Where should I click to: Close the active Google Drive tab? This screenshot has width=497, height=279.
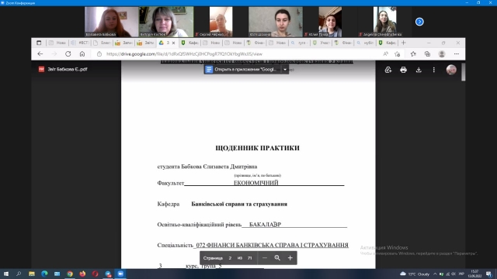(x=173, y=43)
